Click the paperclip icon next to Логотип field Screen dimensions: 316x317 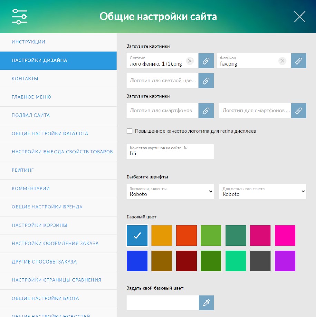pos(206,61)
